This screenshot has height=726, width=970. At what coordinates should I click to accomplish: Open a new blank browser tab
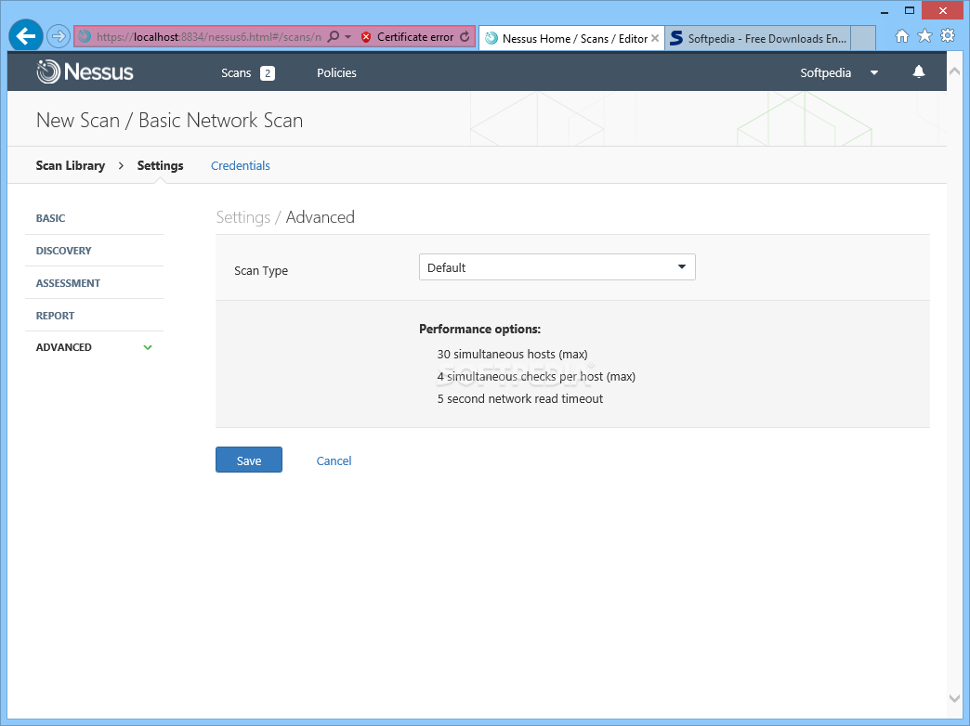[x=863, y=38]
